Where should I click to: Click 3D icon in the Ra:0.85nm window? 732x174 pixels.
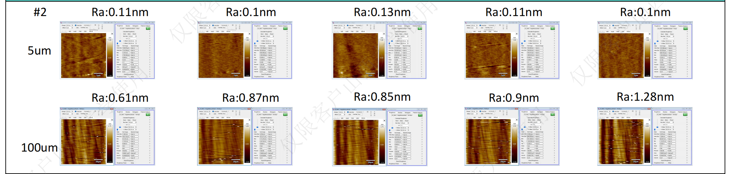367,112
